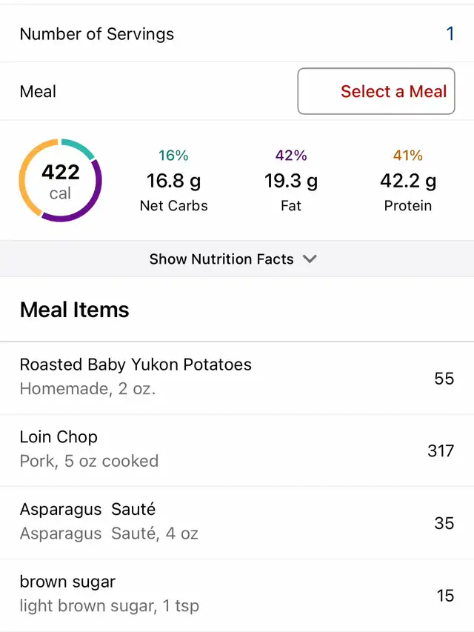This screenshot has width=474, height=632.
Task: Tap the 41% protein percentage
Action: click(407, 156)
